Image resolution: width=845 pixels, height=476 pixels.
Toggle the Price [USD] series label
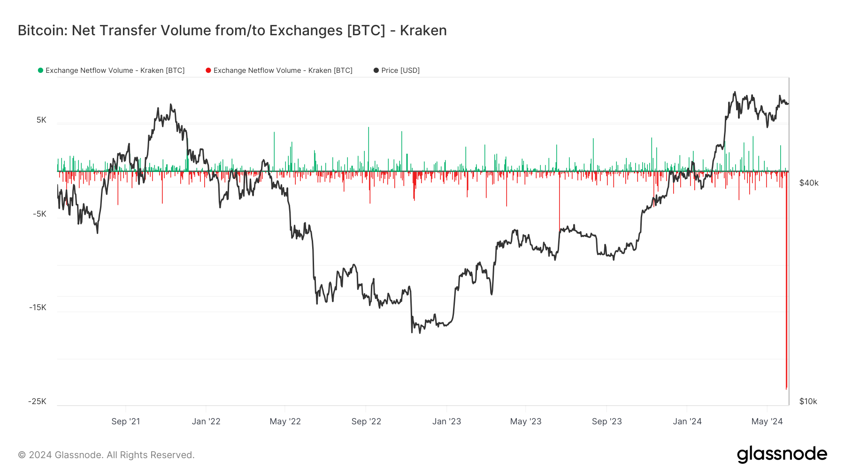[400, 70]
